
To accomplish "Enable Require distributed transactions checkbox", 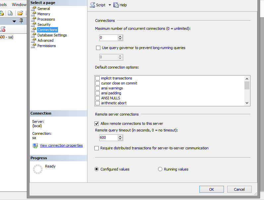I will [97, 148].
